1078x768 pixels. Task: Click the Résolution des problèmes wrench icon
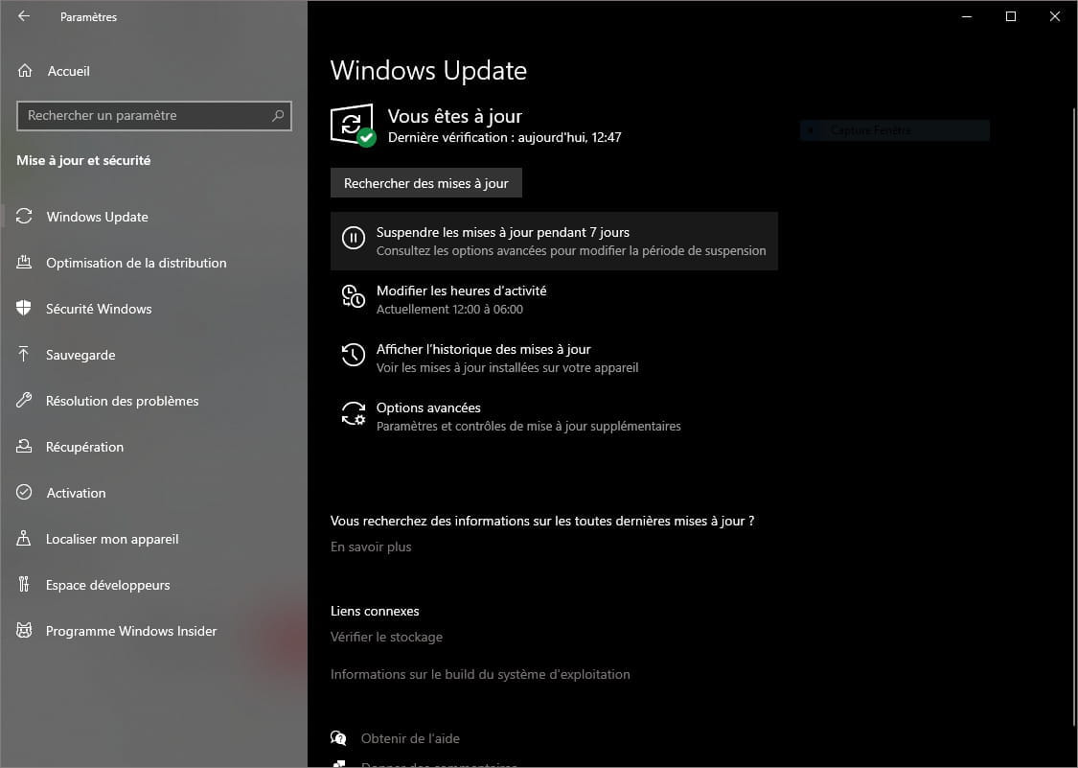(x=24, y=401)
